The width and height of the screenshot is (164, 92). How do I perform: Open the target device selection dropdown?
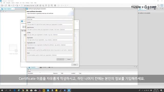(38, 5)
